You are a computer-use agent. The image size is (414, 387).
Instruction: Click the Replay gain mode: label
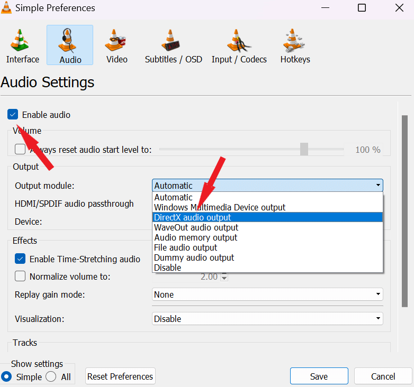click(50, 294)
